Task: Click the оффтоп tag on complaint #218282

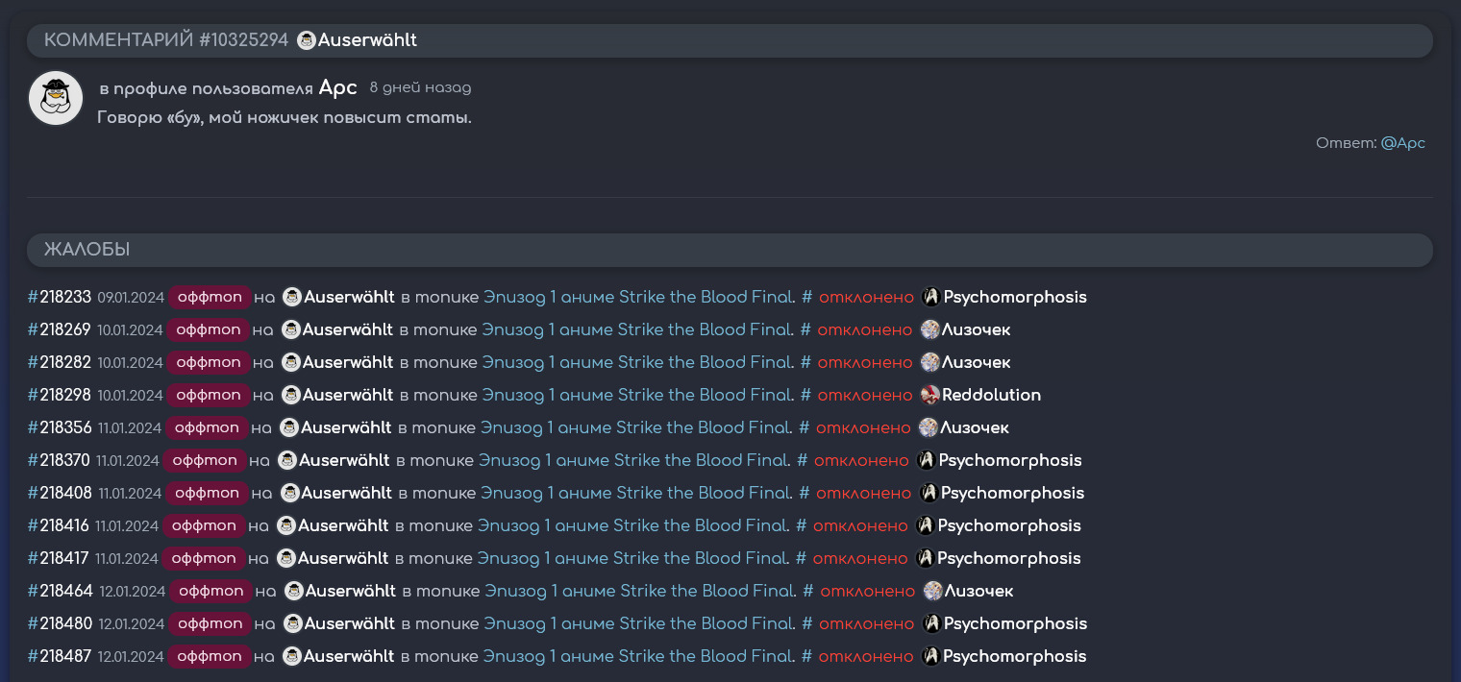Action: (x=209, y=363)
